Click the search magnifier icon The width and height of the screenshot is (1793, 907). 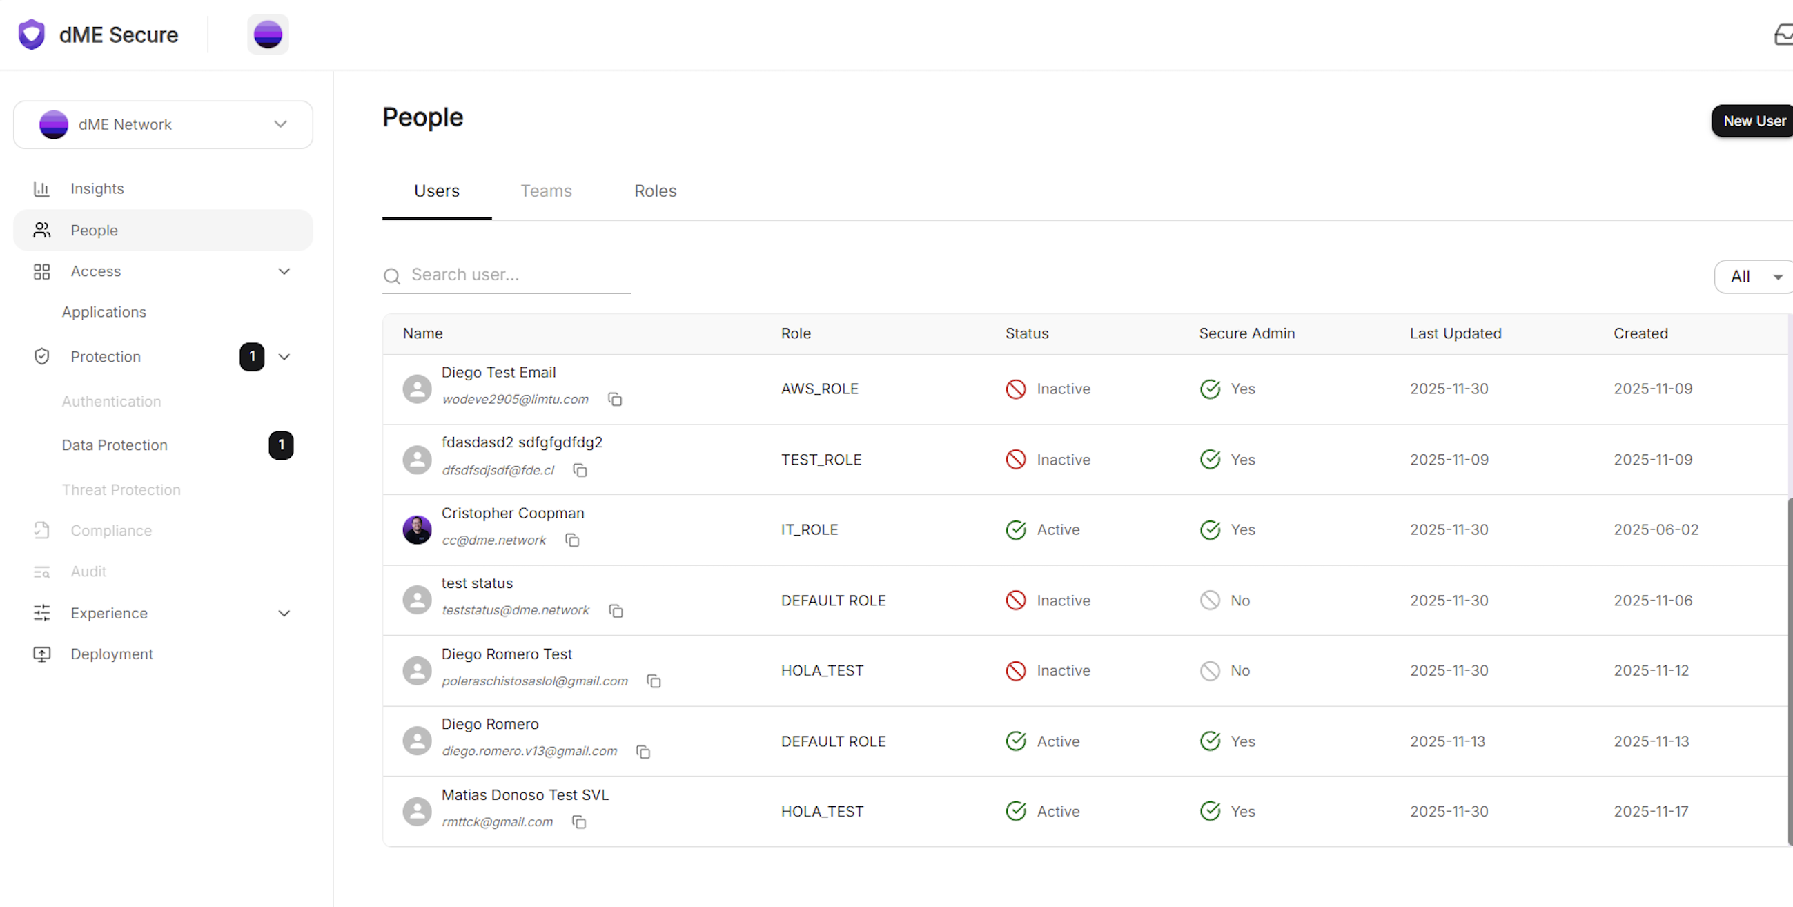[392, 275]
